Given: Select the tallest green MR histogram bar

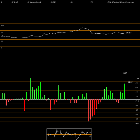Looking at the screenshot, I should click(30, 89).
